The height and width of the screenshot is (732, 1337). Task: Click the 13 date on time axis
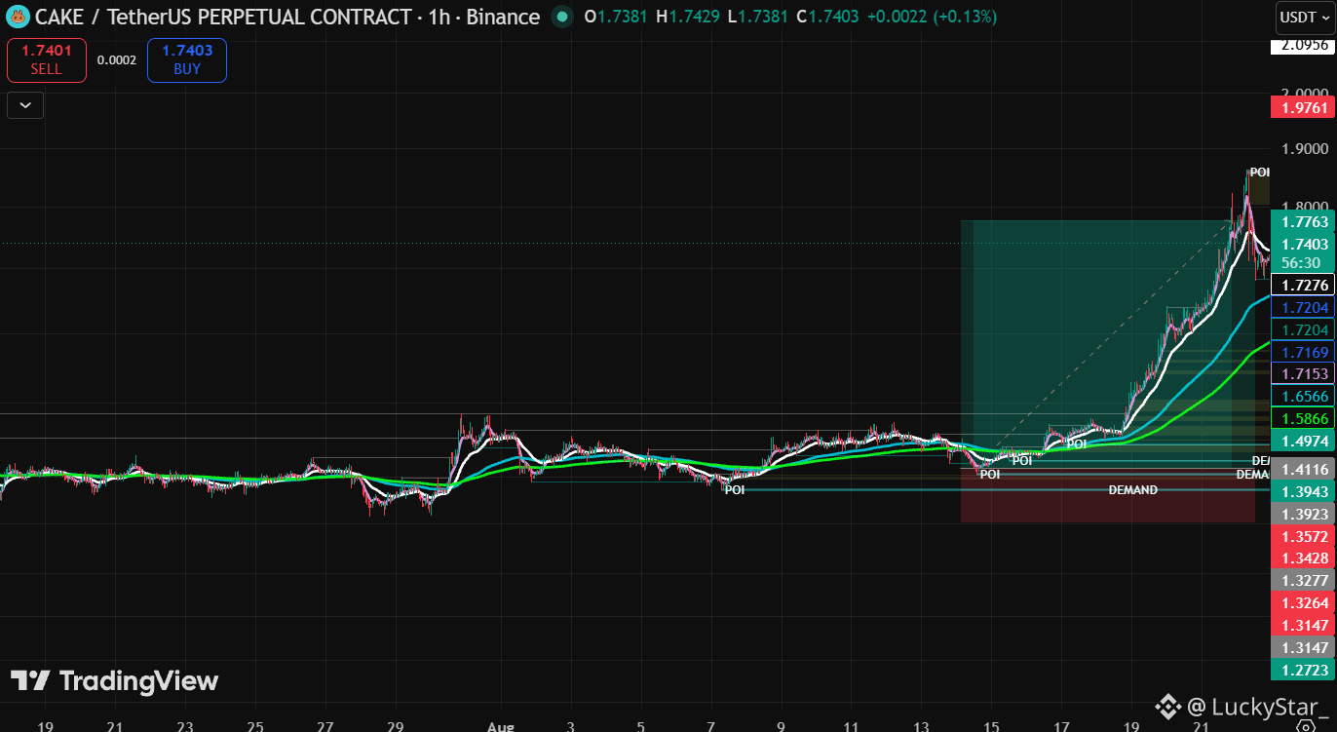(x=921, y=727)
